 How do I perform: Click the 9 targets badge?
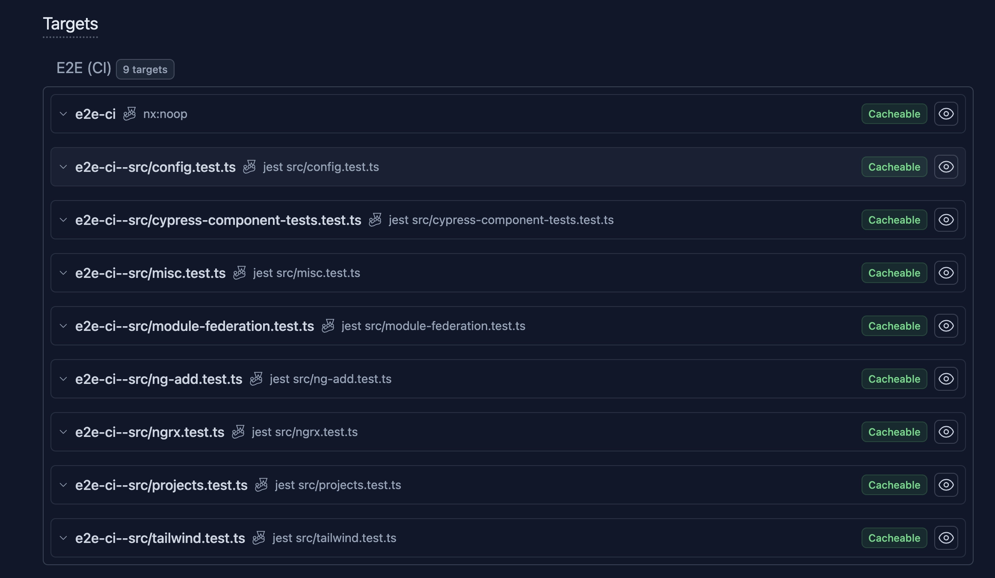tap(145, 69)
